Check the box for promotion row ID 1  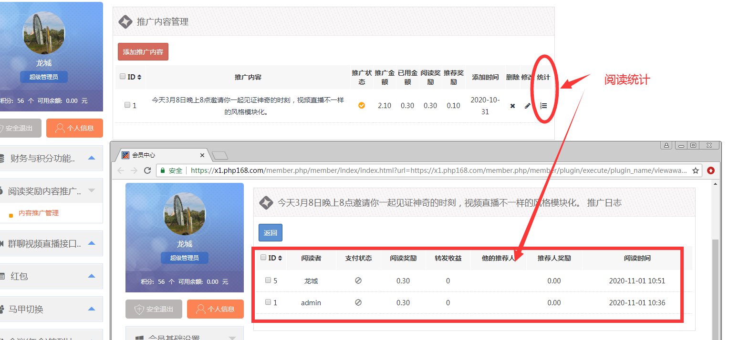pyautogui.click(x=127, y=105)
